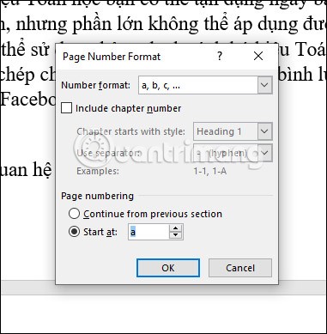Confirm with the OK button
The height and width of the screenshot is (334, 327).
168,268
